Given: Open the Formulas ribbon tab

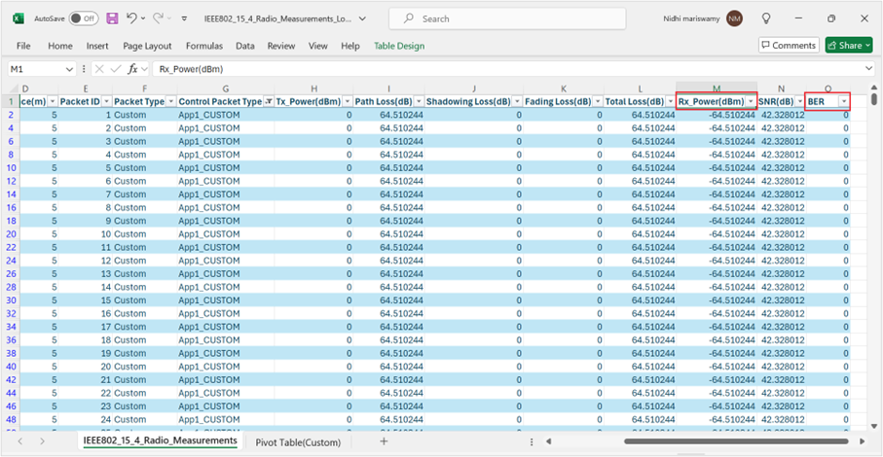Looking at the screenshot, I should click(204, 46).
